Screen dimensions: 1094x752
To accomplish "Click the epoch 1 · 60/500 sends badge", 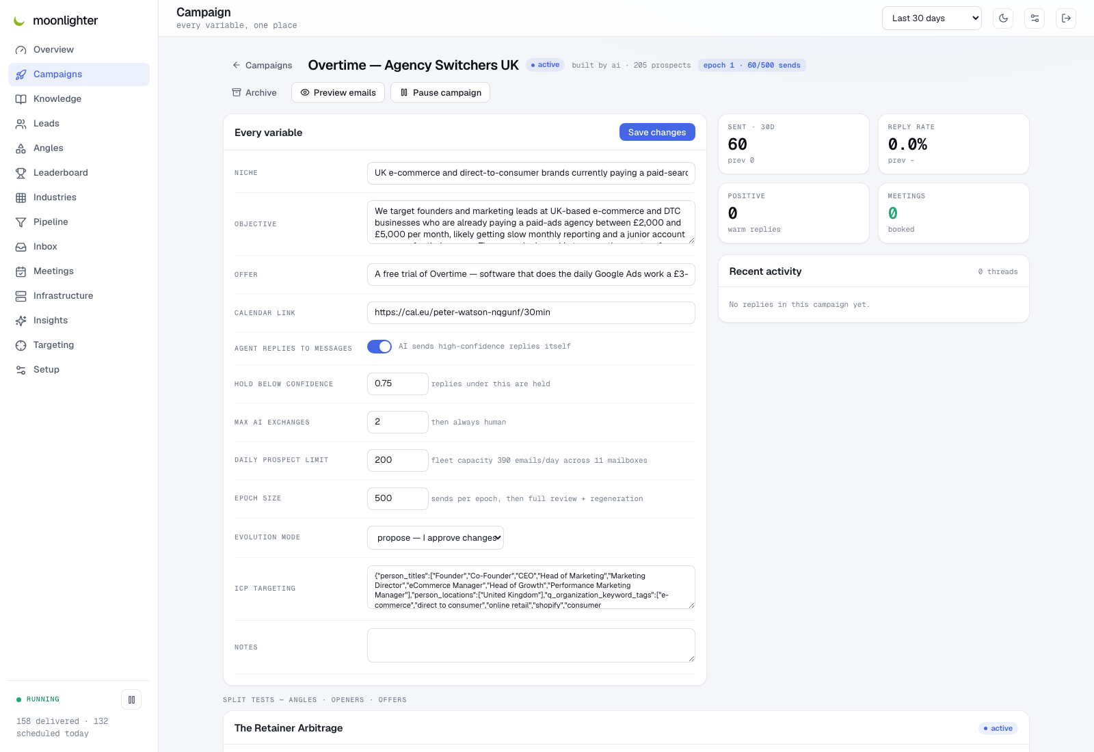I will pyautogui.click(x=752, y=66).
